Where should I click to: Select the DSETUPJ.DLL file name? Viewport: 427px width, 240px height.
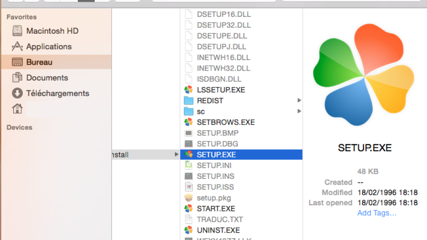point(221,46)
